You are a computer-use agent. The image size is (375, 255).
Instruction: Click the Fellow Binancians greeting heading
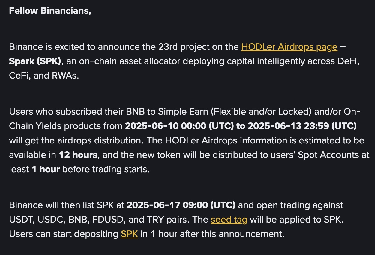[x=50, y=11]
